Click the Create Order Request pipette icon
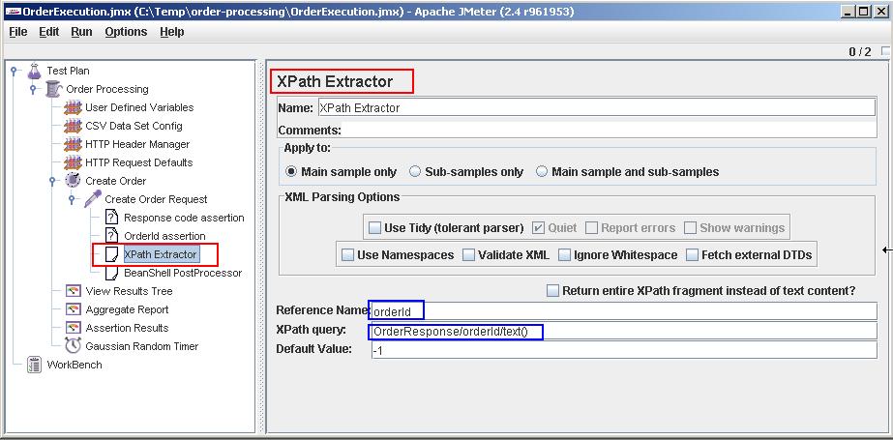This screenshot has height=440, width=893. (93, 198)
